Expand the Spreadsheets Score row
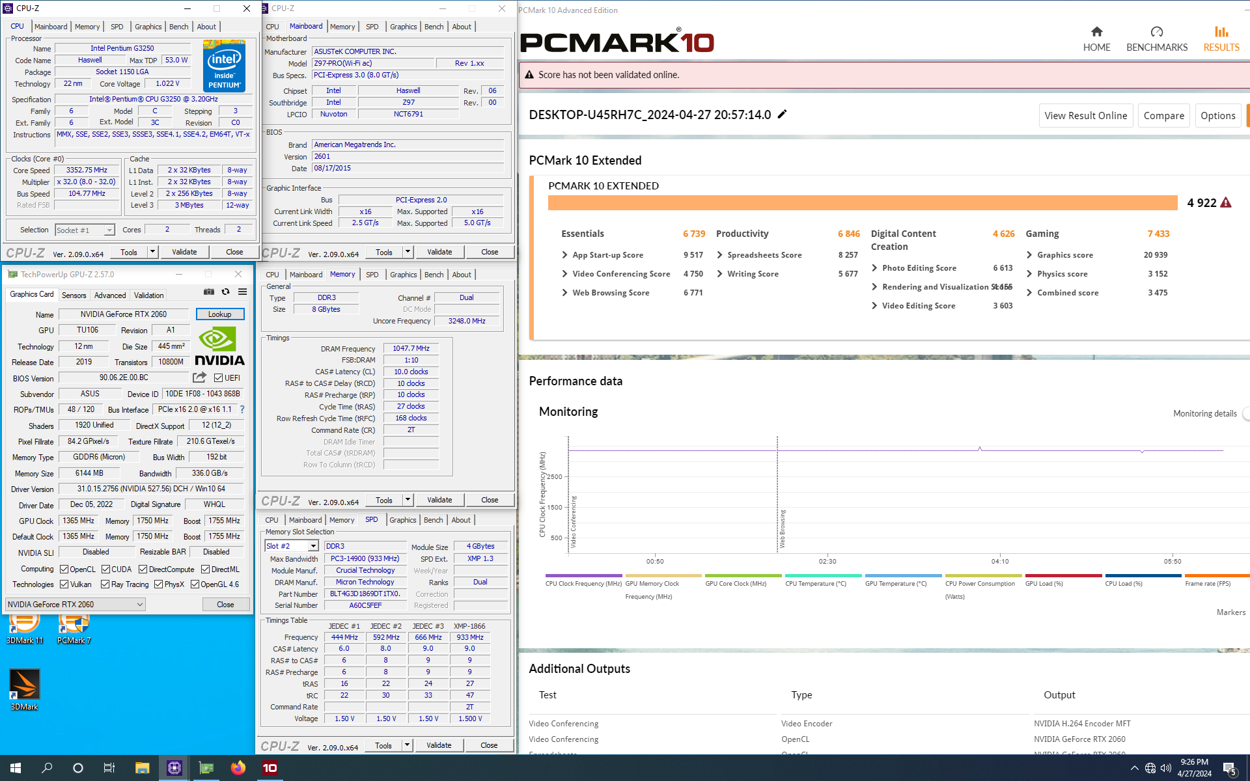The height and width of the screenshot is (781, 1250). click(x=719, y=255)
